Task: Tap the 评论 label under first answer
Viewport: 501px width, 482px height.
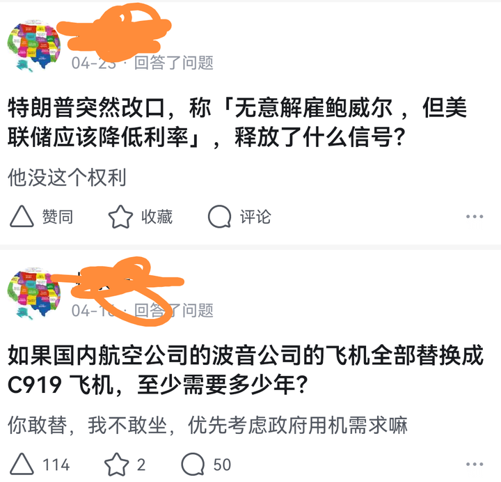Action: [x=255, y=217]
